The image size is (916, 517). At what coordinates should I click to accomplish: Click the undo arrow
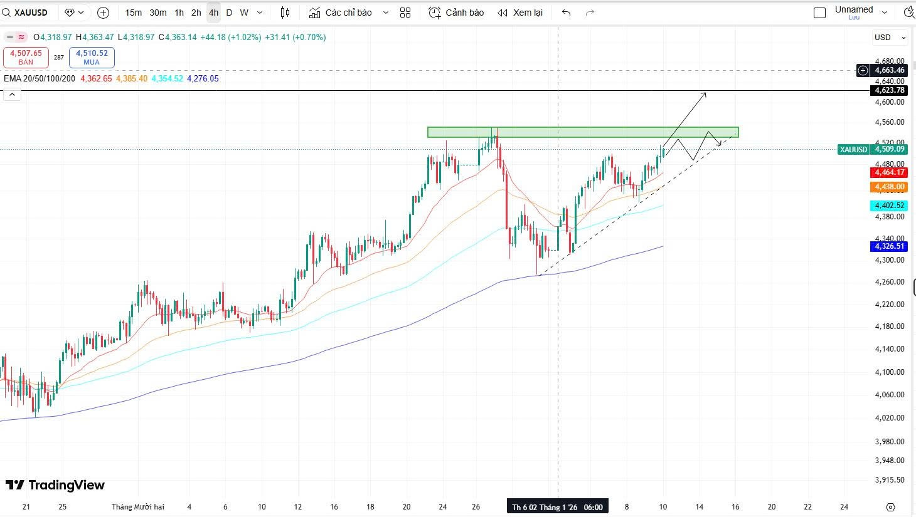567,13
